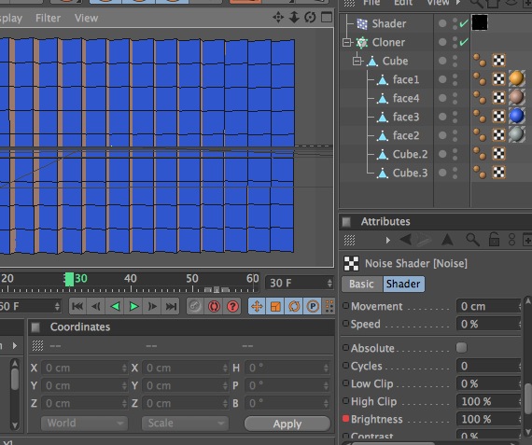Click the record active objects button

point(195,307)
